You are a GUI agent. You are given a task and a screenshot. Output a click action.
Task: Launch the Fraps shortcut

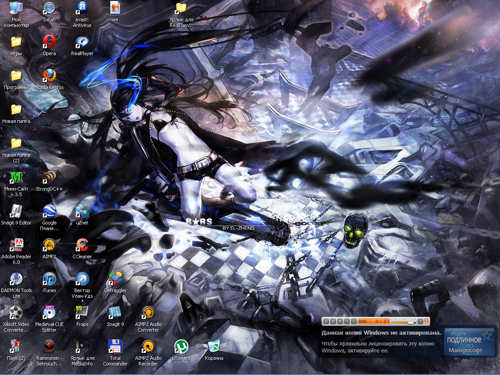(82, 316)
